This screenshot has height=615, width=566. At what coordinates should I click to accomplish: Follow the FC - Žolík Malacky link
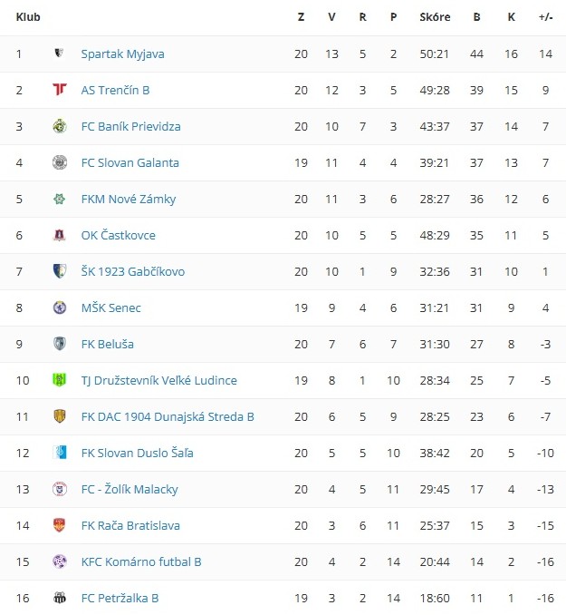point(130,489)
